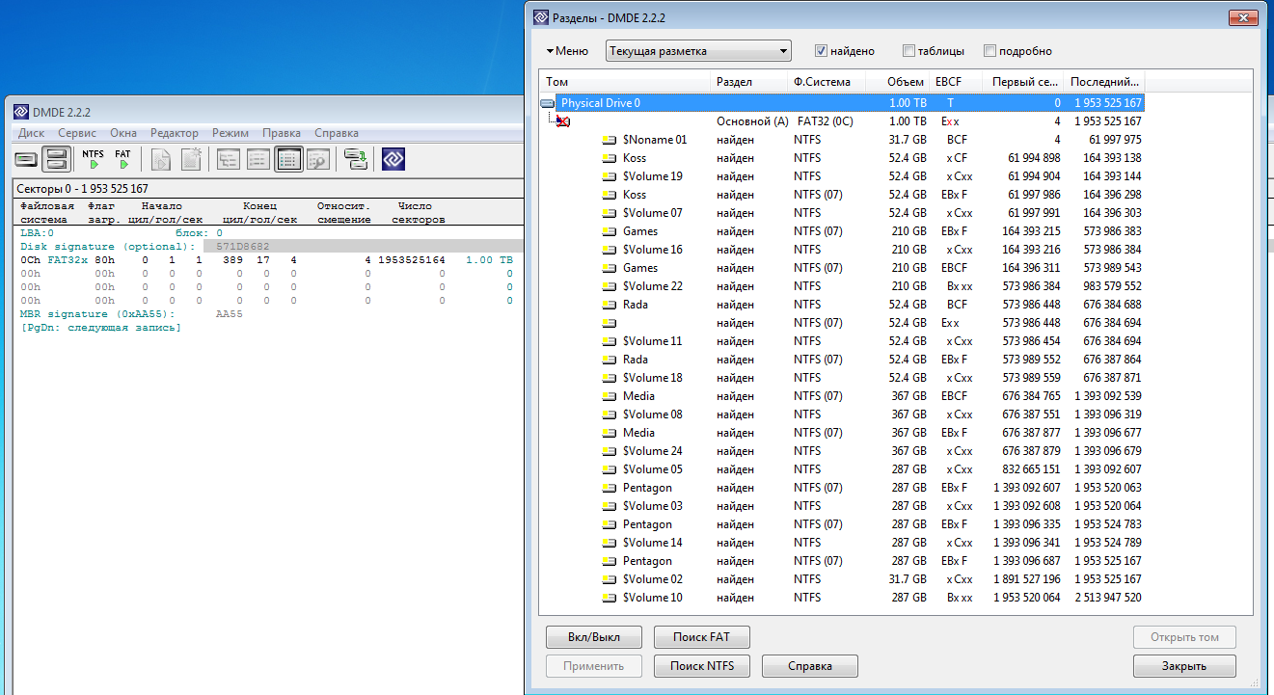Viewport: 1274px width, 695px height.
Task: Open the 'Редактор' menu
Action: click(174, 133)
